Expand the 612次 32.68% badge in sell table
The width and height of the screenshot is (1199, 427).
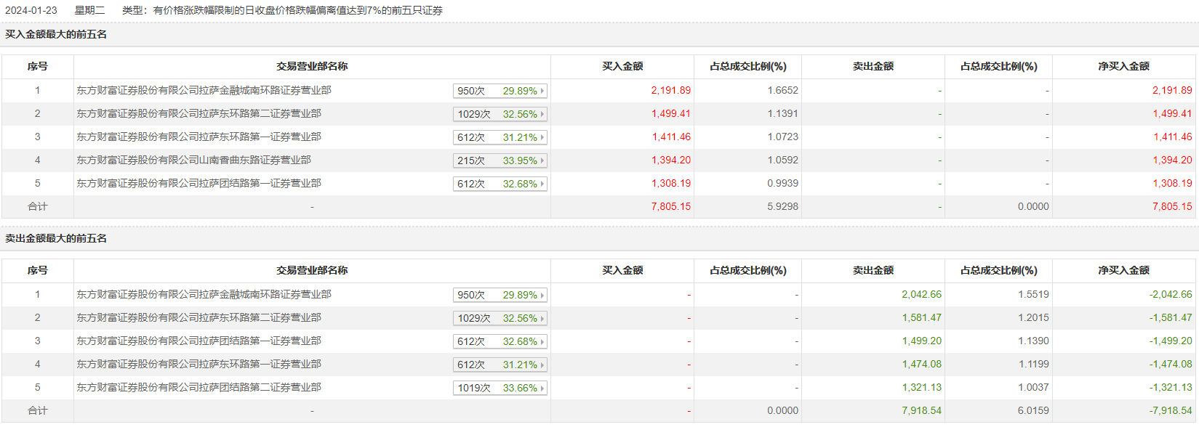tap(500, 342)
